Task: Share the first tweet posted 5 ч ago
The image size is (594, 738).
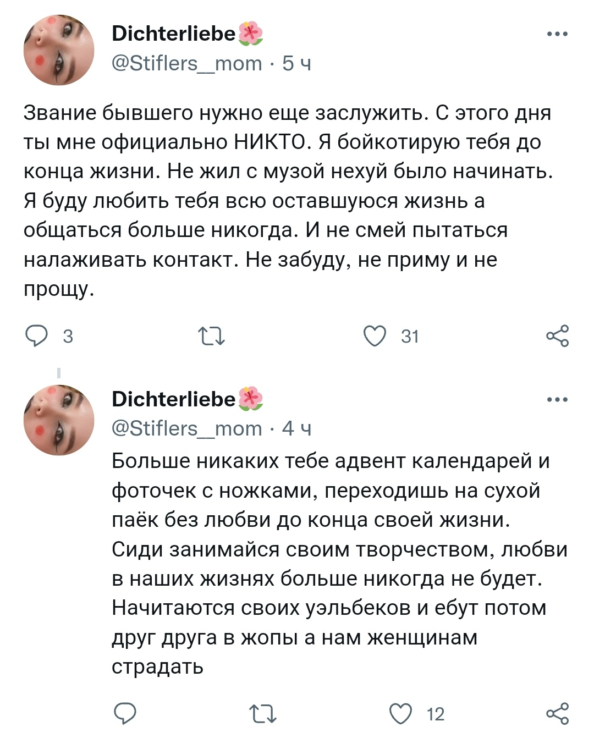Action: (557, 335)
